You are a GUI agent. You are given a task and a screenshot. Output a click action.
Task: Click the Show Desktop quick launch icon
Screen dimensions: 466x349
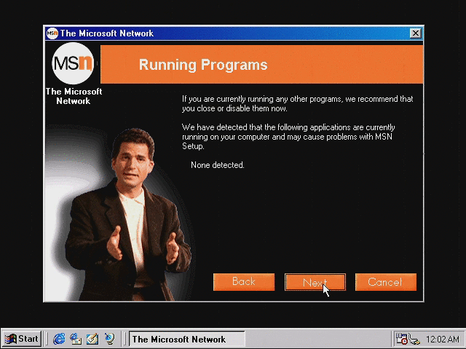click(92, 339)
